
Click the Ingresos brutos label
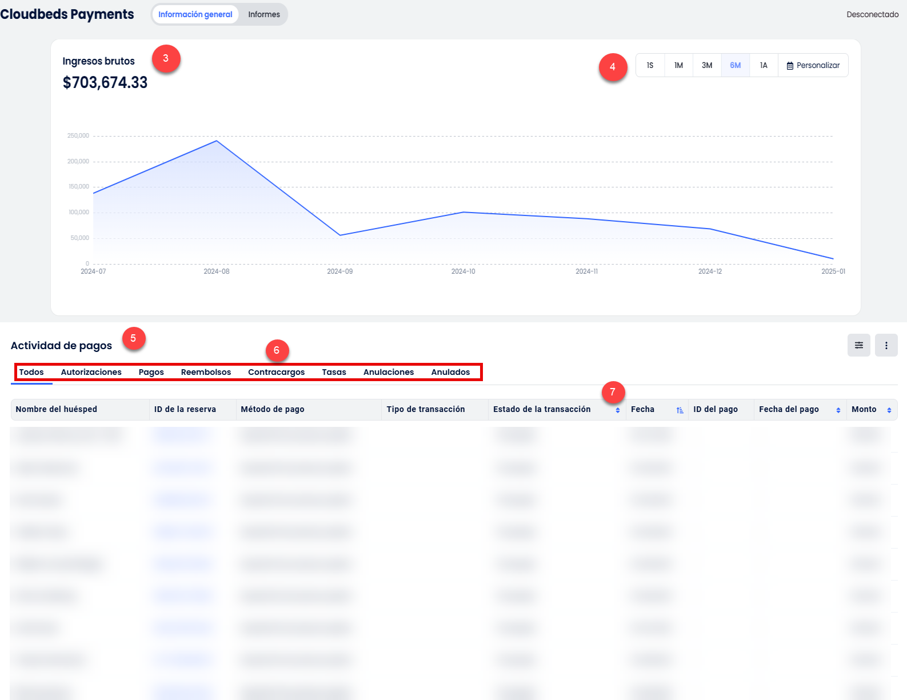point(99,61)
